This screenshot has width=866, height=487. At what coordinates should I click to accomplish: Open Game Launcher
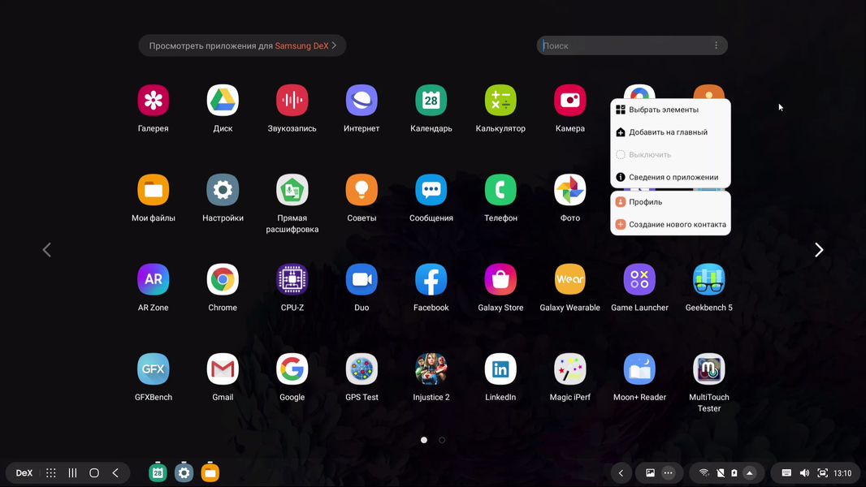tap(639, 280)
